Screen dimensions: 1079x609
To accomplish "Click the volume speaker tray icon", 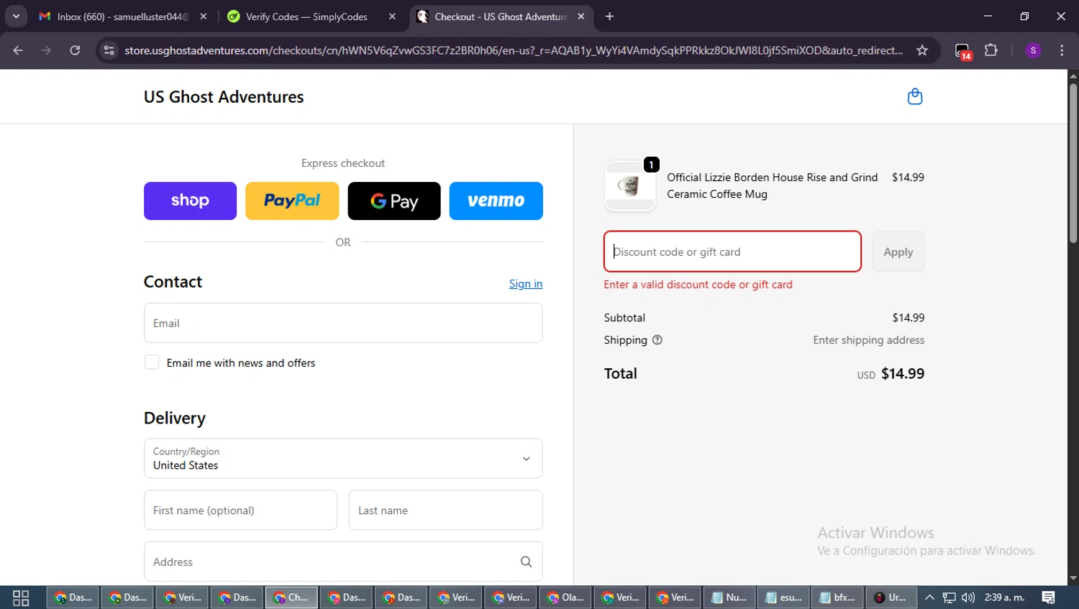I will coord(968,597).
